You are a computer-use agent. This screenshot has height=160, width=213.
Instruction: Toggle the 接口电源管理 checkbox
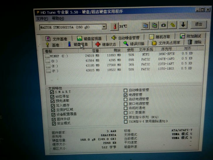pos(126,104)
